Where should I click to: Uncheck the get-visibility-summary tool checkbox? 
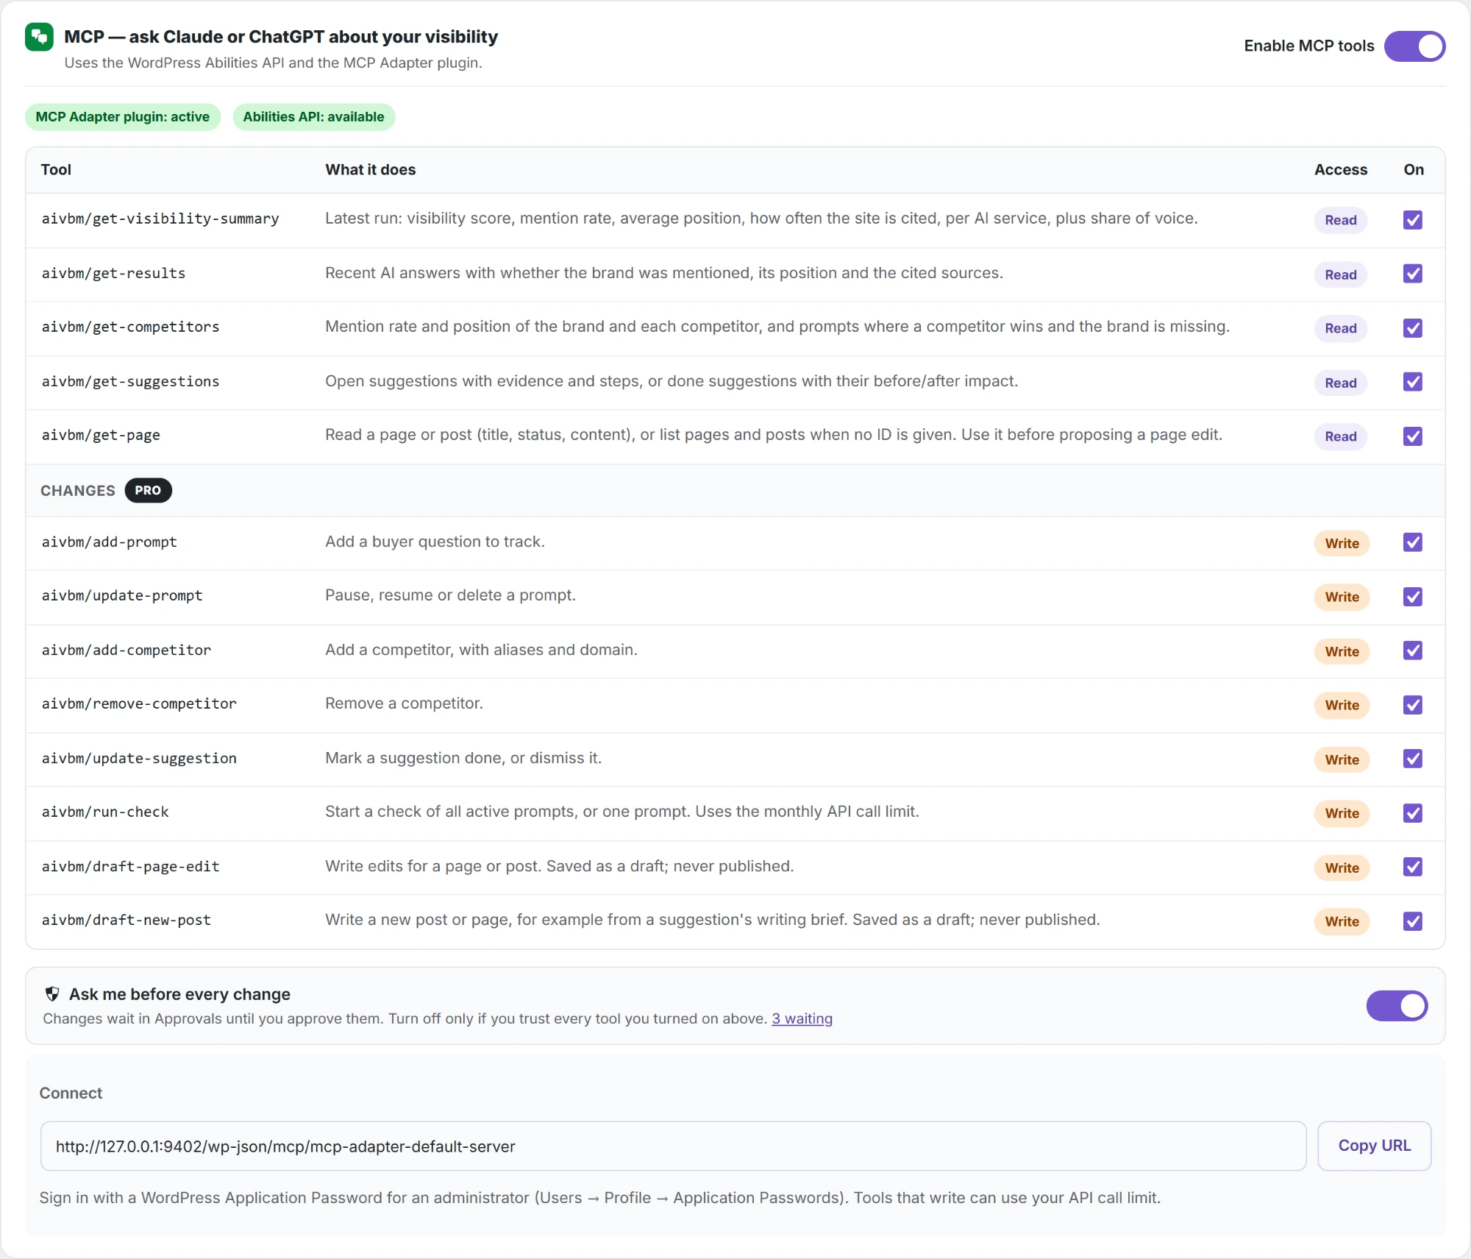(x=1413, y=220)
